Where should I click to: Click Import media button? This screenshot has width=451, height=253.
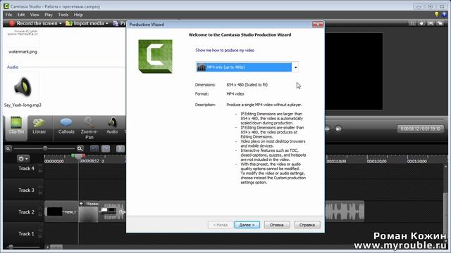(x=85, y=23)
